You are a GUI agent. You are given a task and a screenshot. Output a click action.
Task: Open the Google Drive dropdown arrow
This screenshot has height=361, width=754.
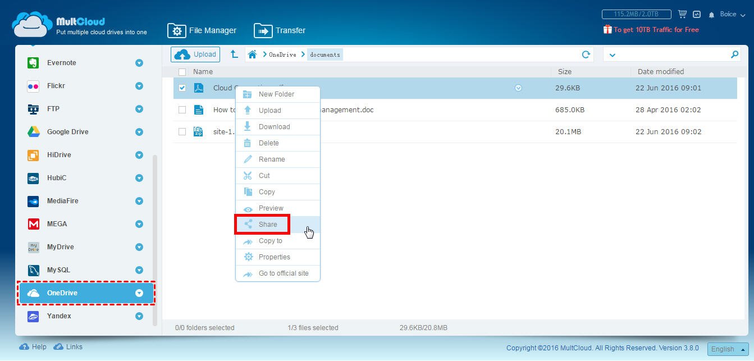pos(139,132)
